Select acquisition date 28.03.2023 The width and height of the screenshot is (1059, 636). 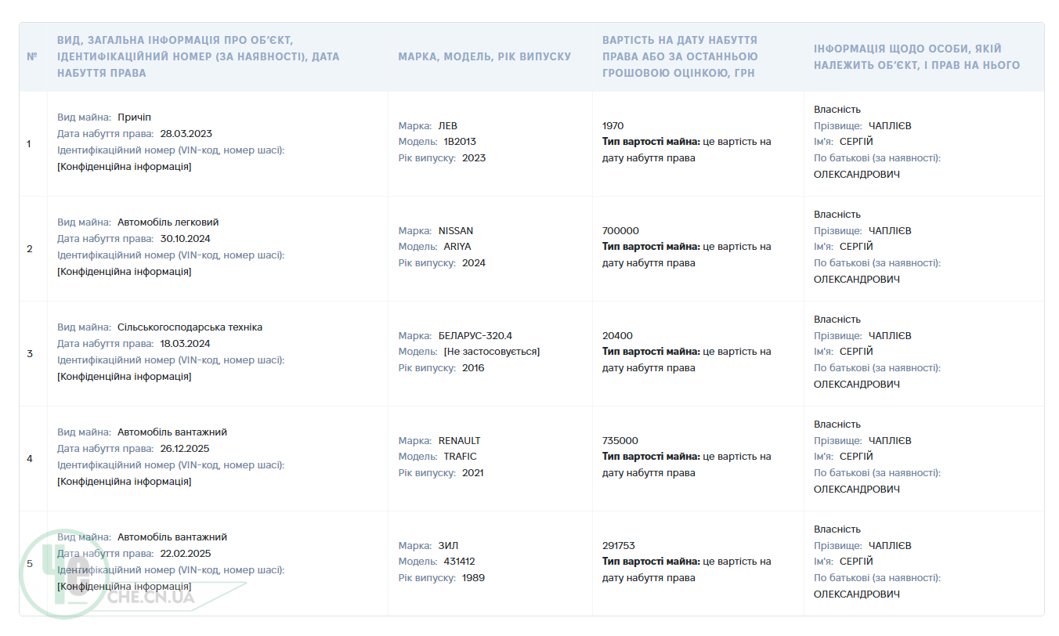(x=186, y=133)
